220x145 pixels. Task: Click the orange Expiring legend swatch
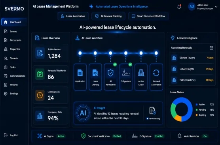click(x=197, y=115)
